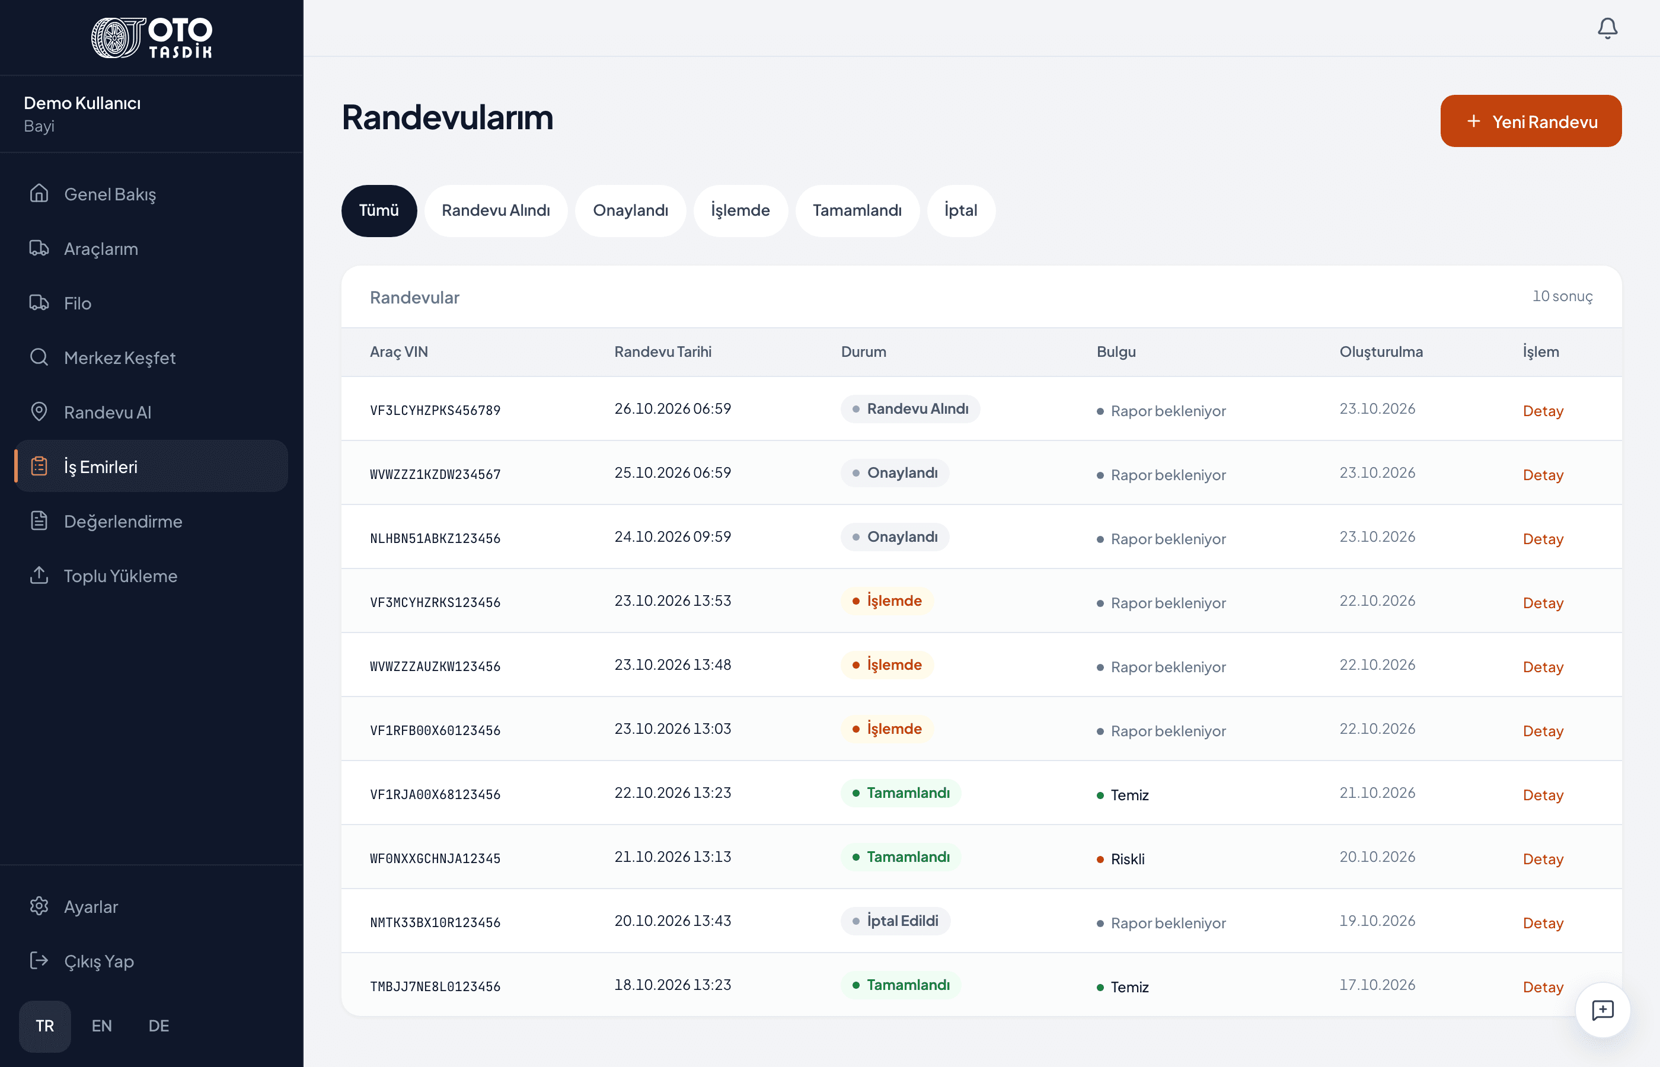Open Detay for TMBJJ7NE8L0123456
The height and width of the screenshot is (1067, 1660).
coord(1543,988)
